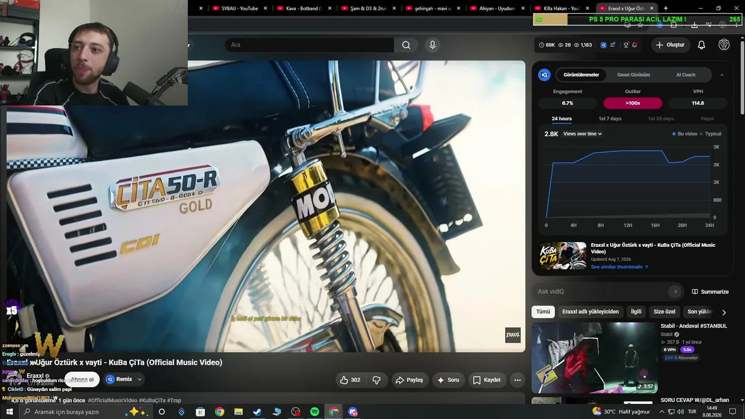Open Spotify from the taskbar
745x419 pixels.
314,412
